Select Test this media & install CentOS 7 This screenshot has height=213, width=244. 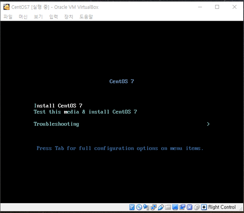point(85,112)
